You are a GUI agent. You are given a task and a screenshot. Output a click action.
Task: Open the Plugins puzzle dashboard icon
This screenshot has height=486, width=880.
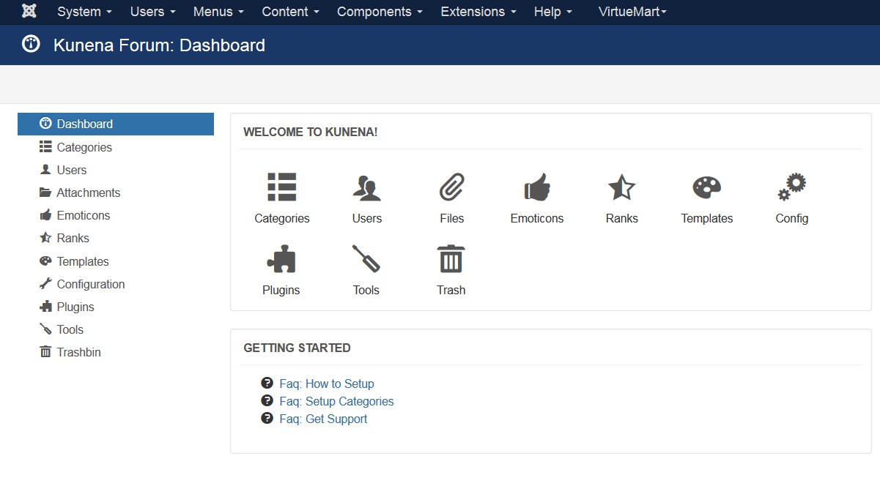point(281,258)
